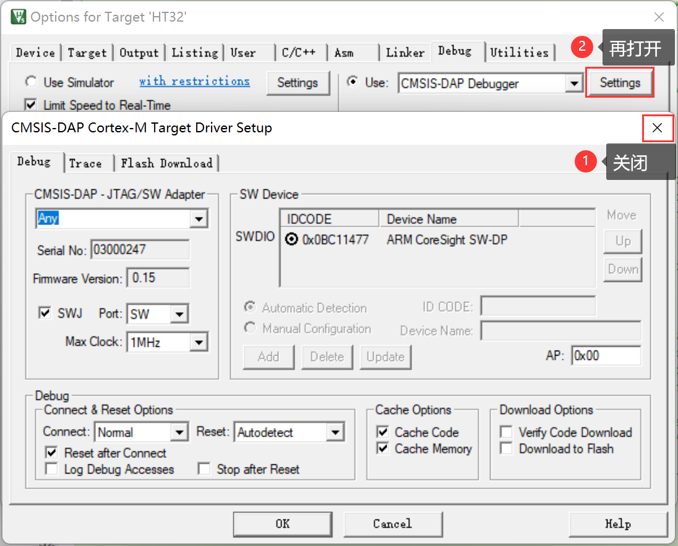Viewport: 678px width, 546px height.
Task: Click the Keil icon in title bar
Action: 17,17
